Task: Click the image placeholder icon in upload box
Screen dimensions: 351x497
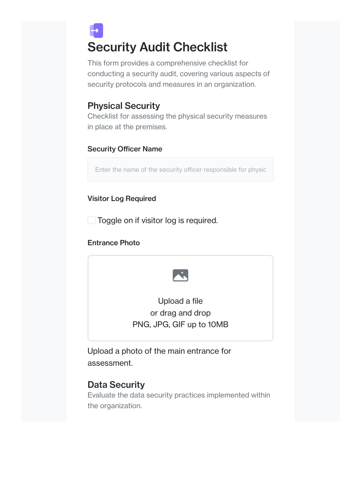Action: pyautogui.click(x=180, y=275)
